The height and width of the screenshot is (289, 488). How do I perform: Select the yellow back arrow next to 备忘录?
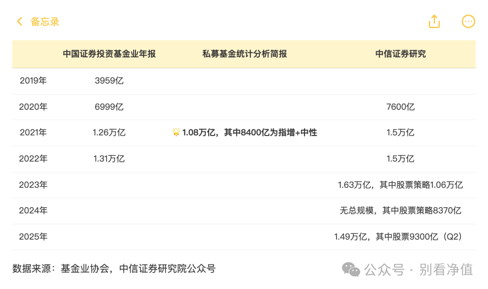[x=19, y=21]
